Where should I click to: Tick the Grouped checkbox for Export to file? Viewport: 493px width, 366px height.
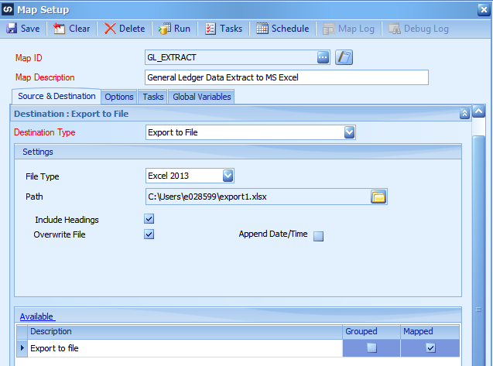click(x=371, y=348)
